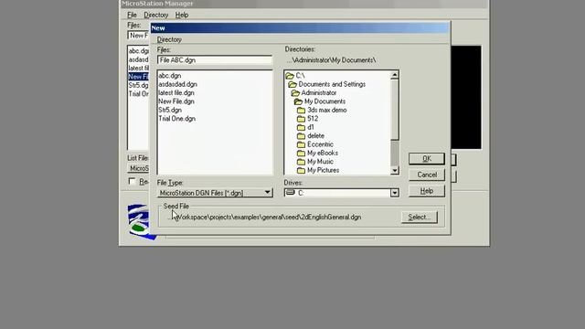Screen dimensions: 585x329
Task: Open the Drives dropdown arrow
Action: tap(394, 193)
